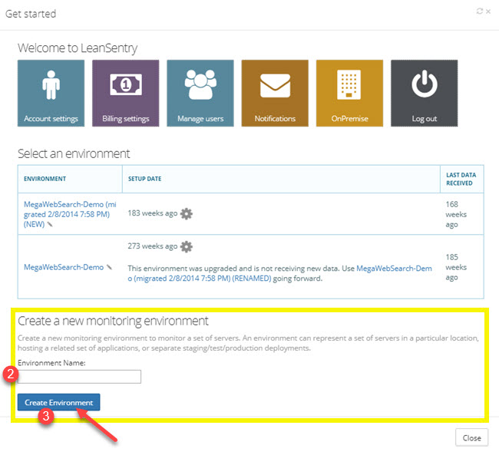Click the Environment column header
Viewport: 499px width, 455px height.
point(45,179)
